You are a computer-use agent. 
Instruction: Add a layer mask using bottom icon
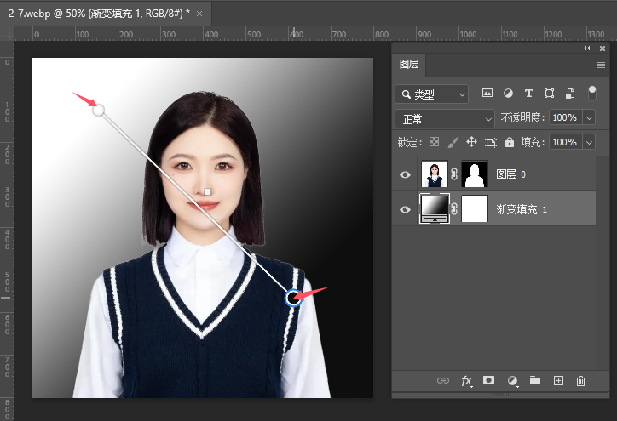click(x=489, y=381)
